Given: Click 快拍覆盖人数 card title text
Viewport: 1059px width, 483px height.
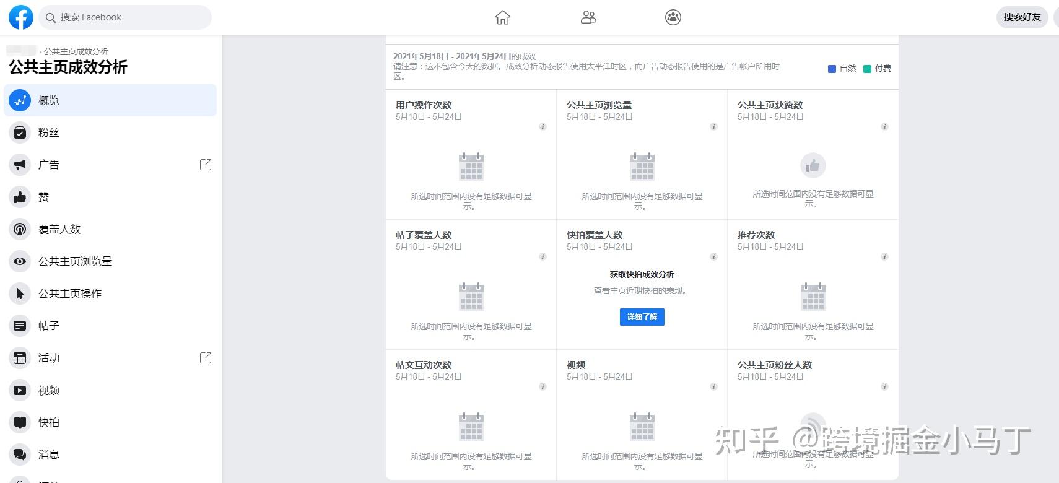Looking at the screenshot, I should click(595, 235).
